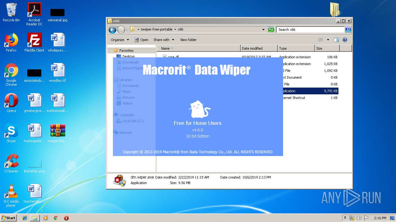
Task: Launch VLC media player shortcut
Action: pyautogui.click(x=11, y=195)
